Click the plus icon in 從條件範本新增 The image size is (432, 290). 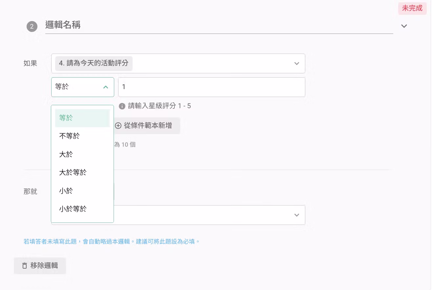[x=118, y=126]
